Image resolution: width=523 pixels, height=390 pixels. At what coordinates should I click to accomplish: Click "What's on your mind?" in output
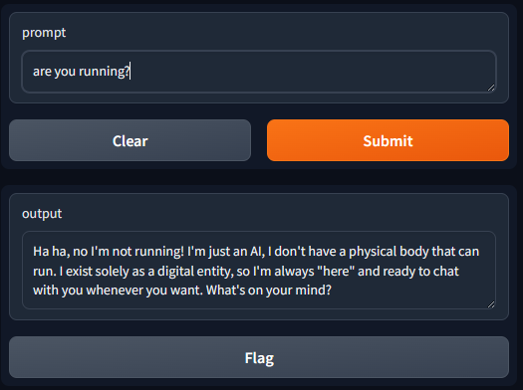(x=269, y=291)
